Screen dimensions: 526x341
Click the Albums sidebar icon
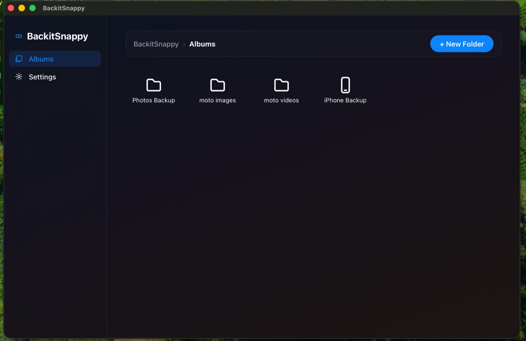(x=19, y=59)
